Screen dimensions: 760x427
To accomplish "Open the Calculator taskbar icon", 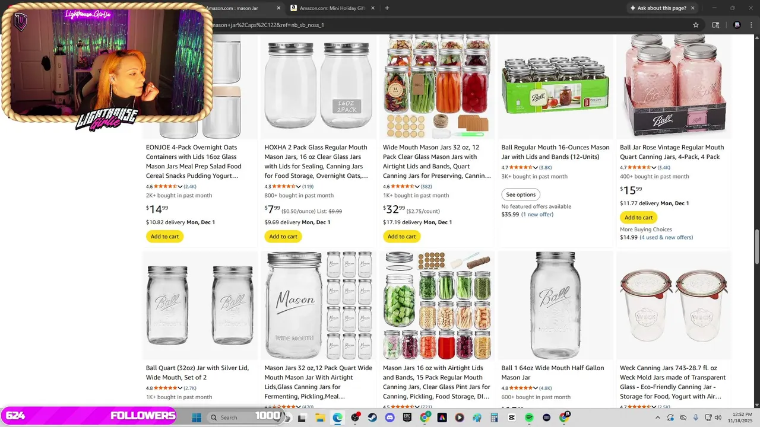I will pos(494,418).
